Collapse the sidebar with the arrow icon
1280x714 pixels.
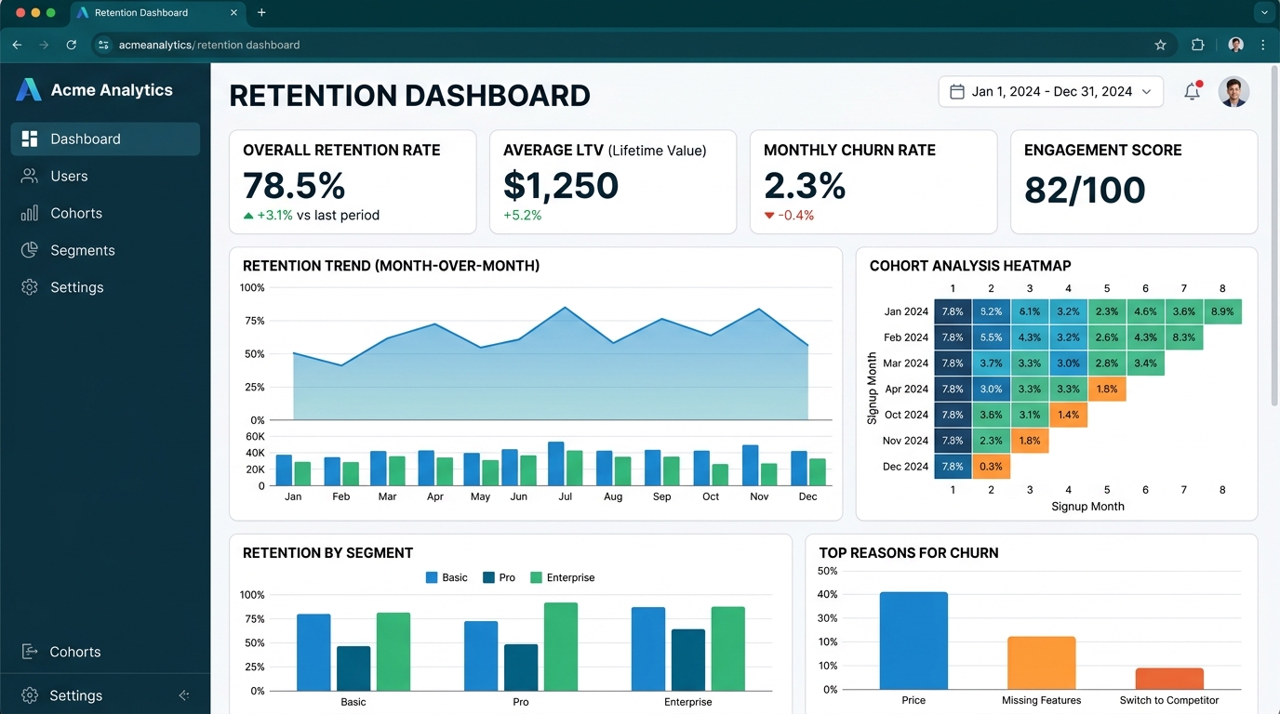[184, 695]
